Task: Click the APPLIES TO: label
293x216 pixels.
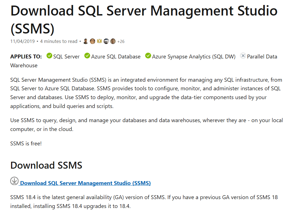Action: coord(26,56)
